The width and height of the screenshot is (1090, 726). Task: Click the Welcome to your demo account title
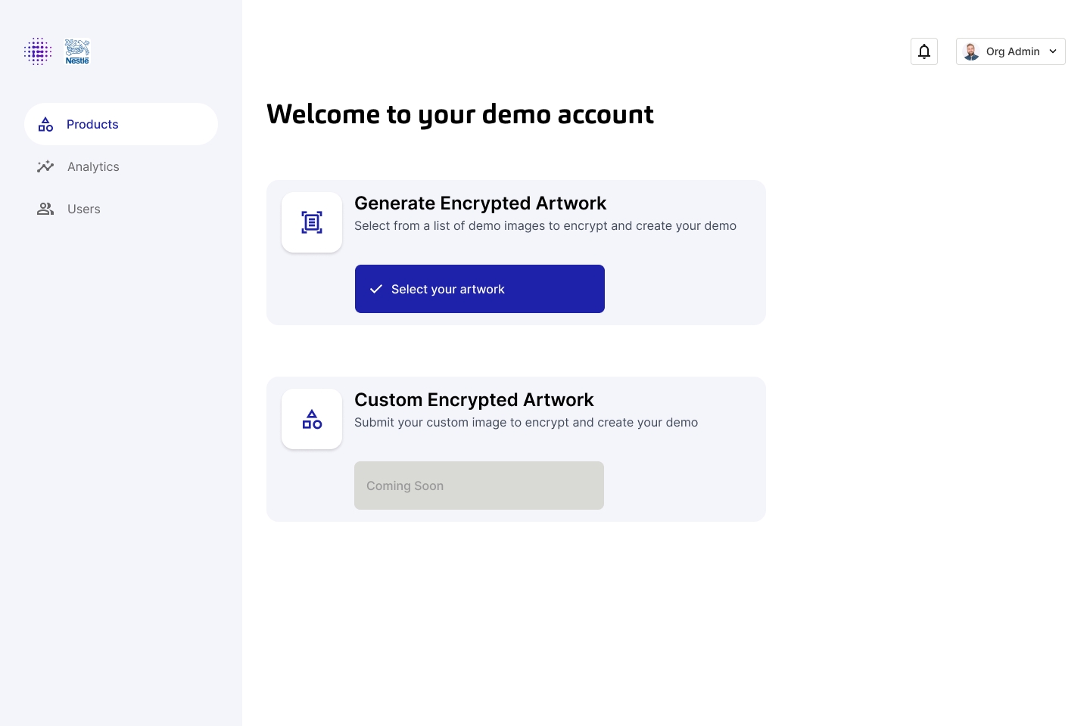(x=460, y=114)
